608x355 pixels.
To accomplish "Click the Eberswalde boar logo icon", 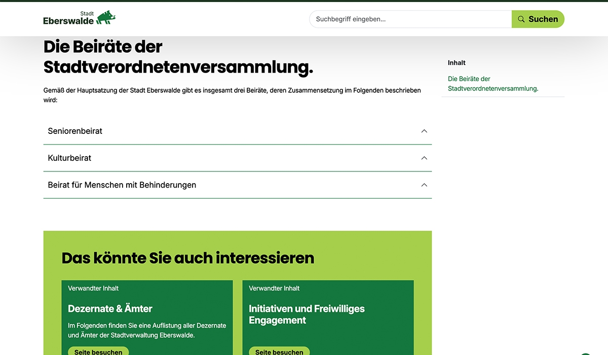I will 106,18.
